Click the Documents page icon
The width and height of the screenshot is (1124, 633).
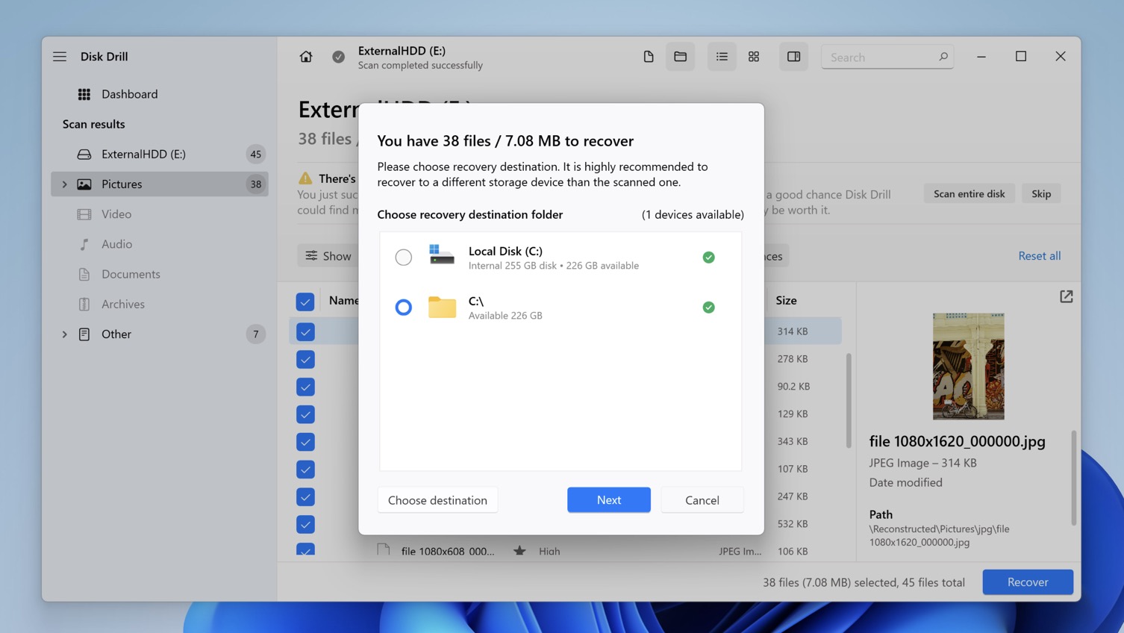pos(84,274)
